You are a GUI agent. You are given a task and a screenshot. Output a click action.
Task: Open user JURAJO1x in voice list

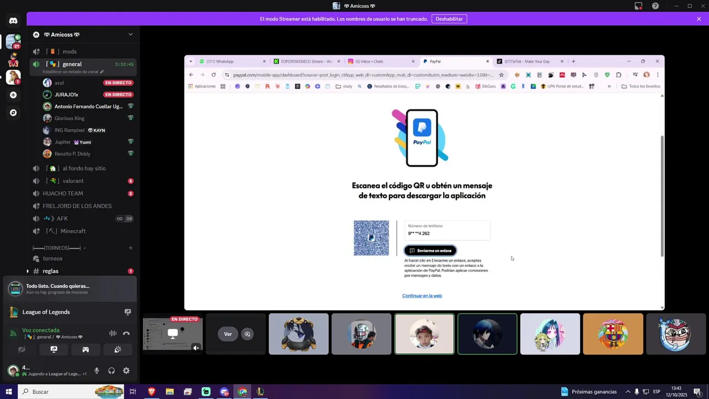point(89,95)
